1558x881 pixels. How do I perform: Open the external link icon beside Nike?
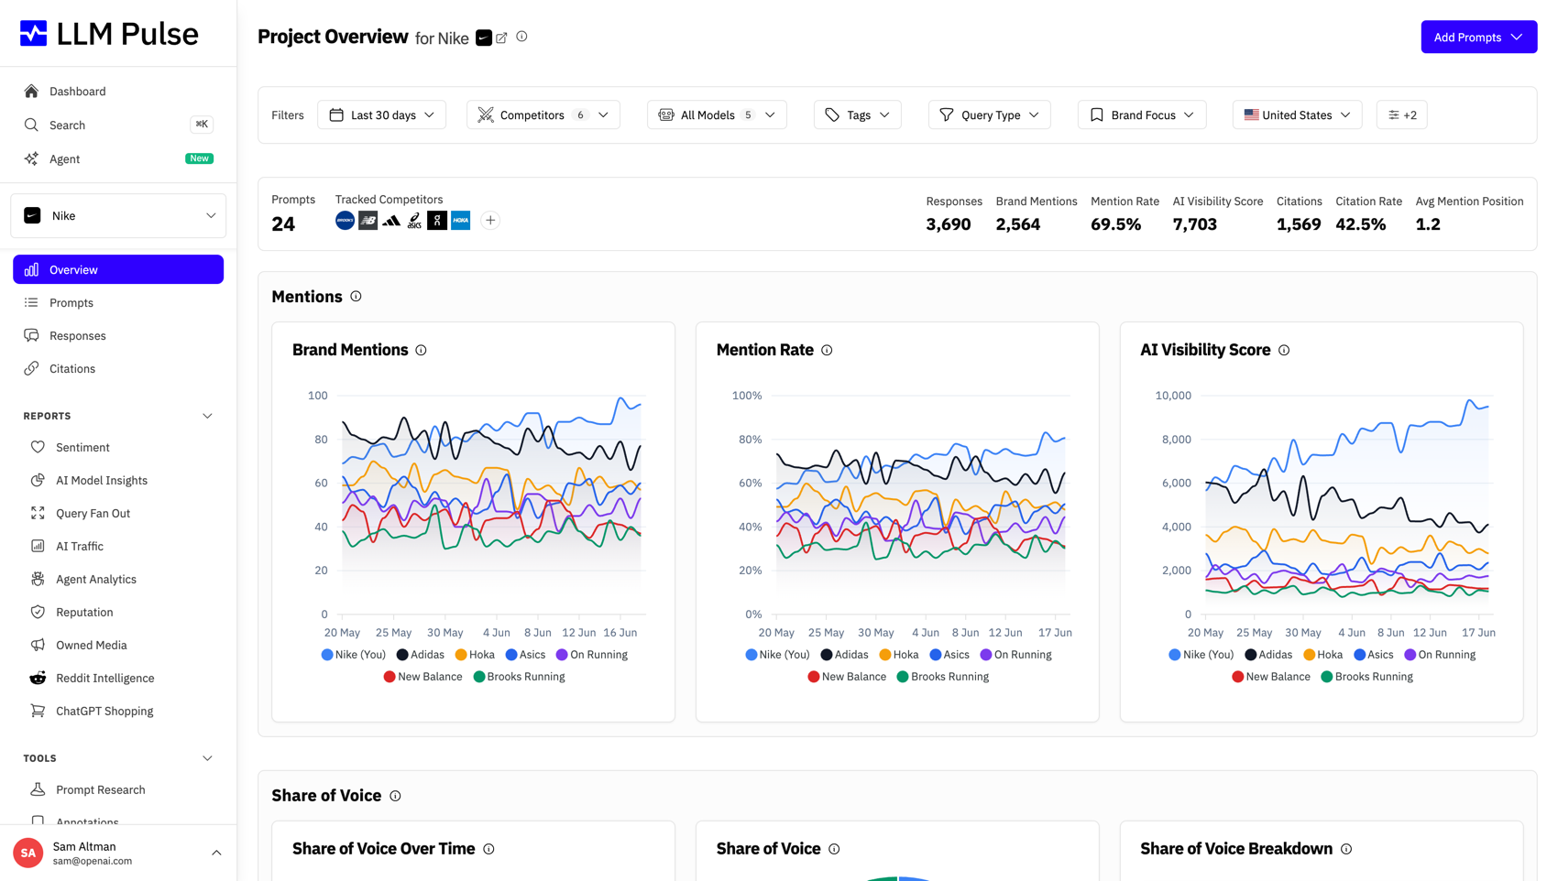coord(502,38)
